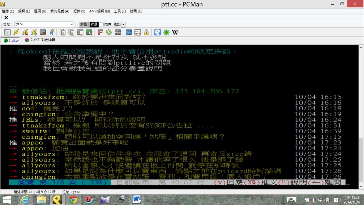Click the add-to-favorites bookmark icon
The height and width of the screenshot is (205, 364).
pos(52,32)
